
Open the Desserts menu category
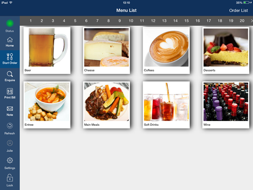[226, 50]
